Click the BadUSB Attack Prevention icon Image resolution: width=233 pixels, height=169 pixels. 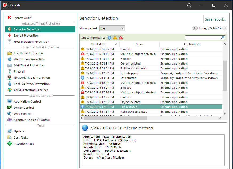pos(10,84)
